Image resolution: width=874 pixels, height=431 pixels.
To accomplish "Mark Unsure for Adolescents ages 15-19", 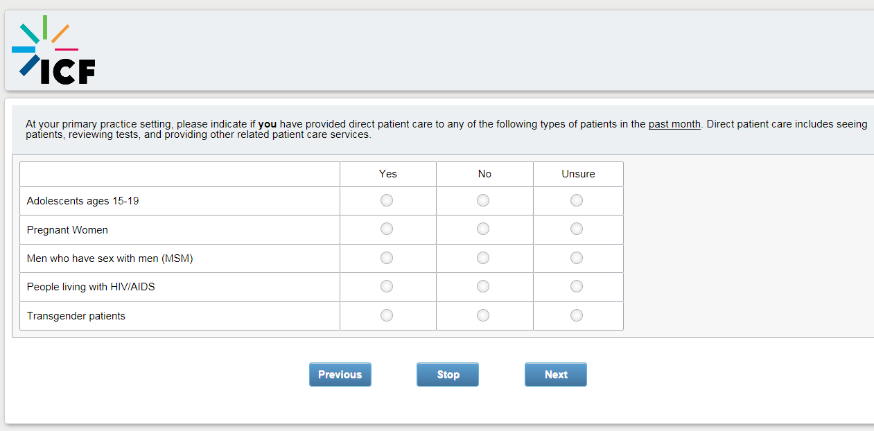I will 577,200.
